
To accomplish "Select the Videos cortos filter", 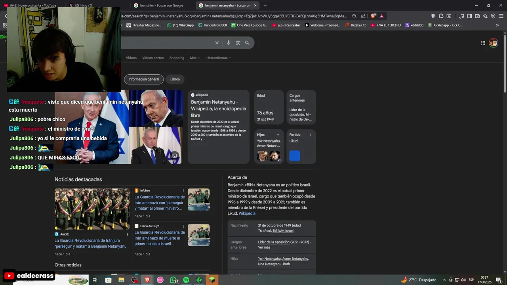I will pyautogui.click(x=153, y=58).
